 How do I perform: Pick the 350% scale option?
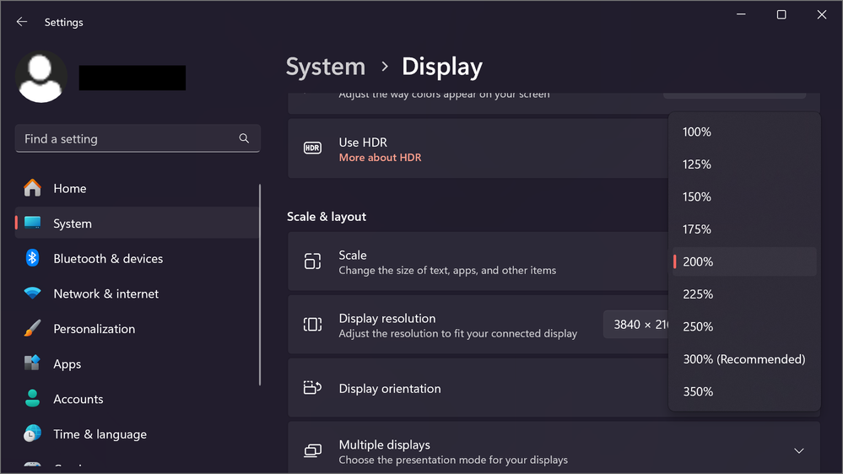698,391
